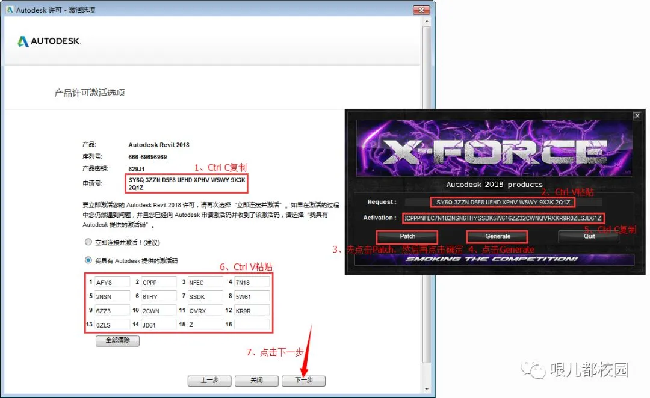Click the Generate button in the X-Force window
Screen dimensions: 650x398
(498, 236)
